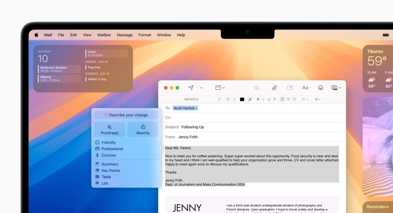393x213 pixels.
Task: Open the Format menu
Action: click(x=145, y=35)
